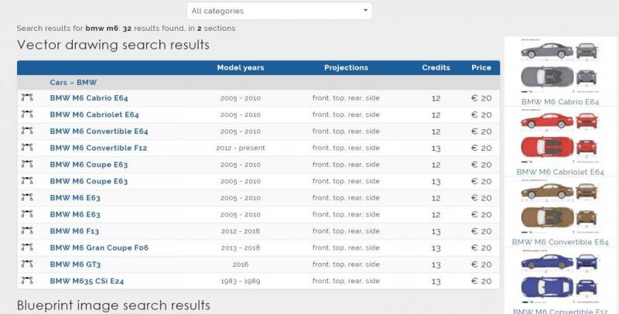Click vector icon beside BMW M6 Convertible F12
The width and height of the screenshot is (619, 314).
click(x=27, y=147)
